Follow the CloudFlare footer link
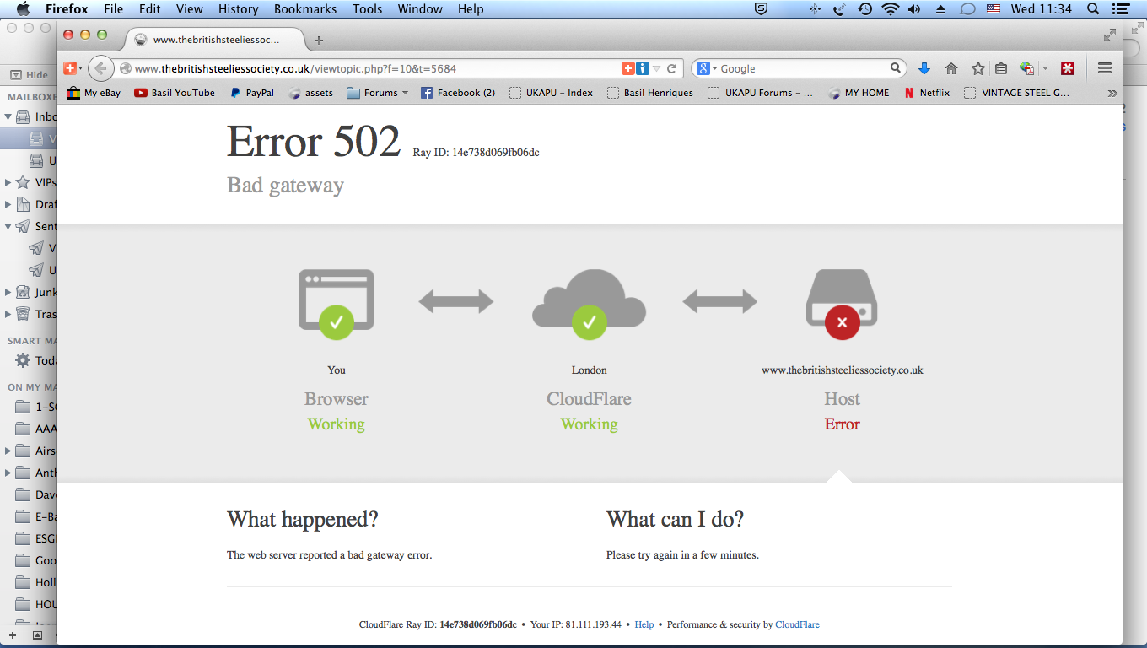The width and height of the screenshot is (1147, 648). click(x=797, y=624)
